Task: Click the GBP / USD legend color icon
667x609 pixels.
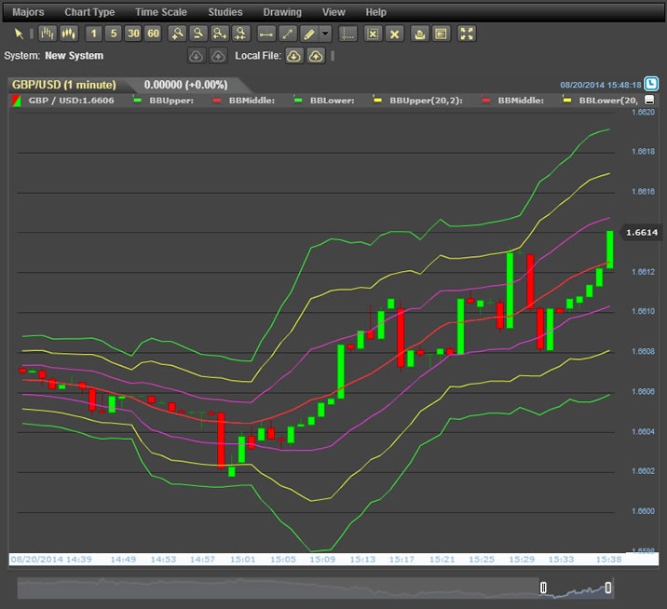Action: (16, 101)
